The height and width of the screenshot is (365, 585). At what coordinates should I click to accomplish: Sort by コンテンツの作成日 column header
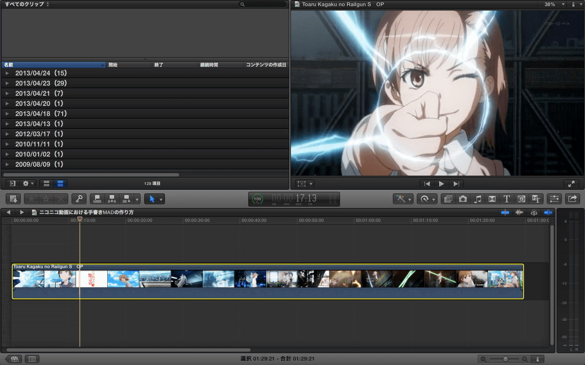266,65
